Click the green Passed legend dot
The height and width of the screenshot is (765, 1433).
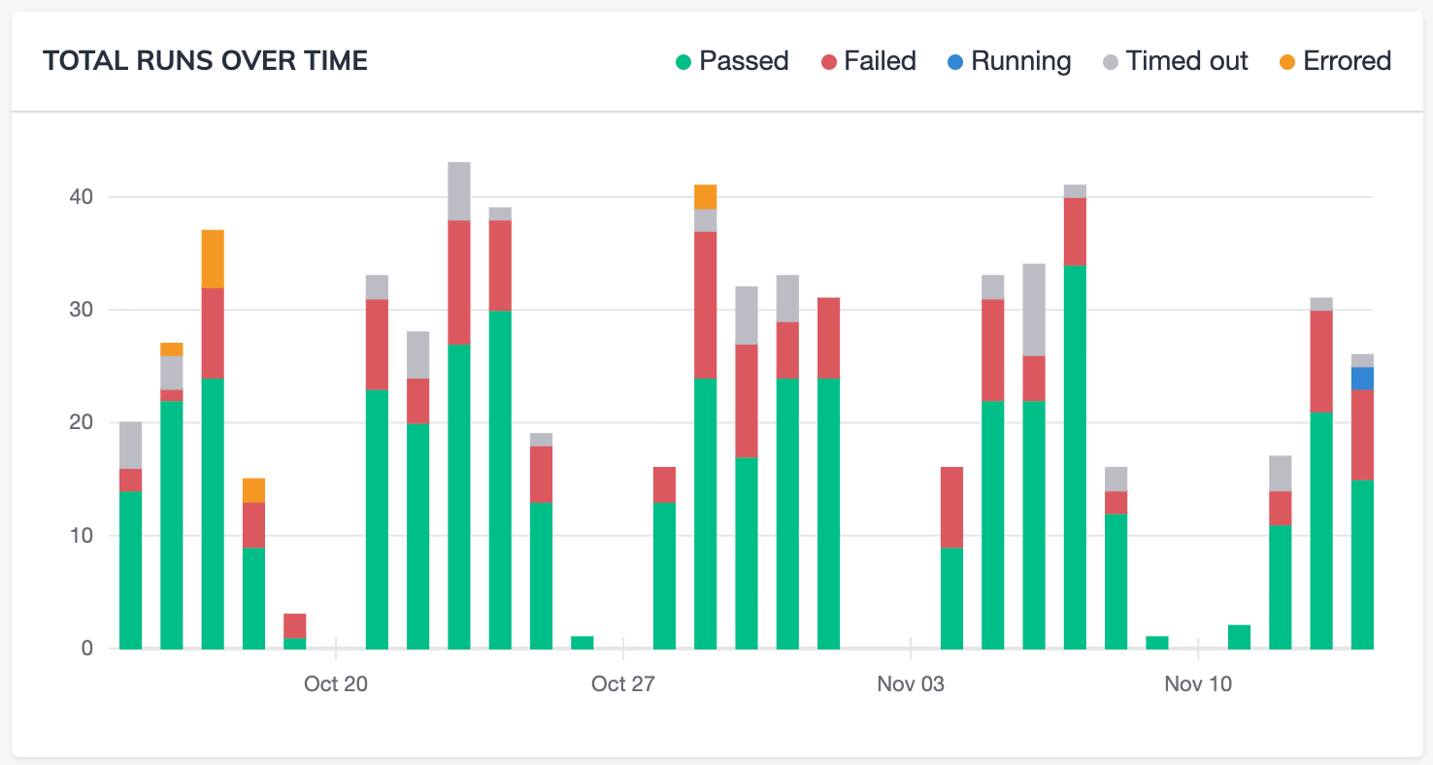tap(683, 62)
